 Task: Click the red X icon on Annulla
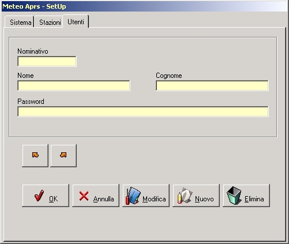[84, 196]
